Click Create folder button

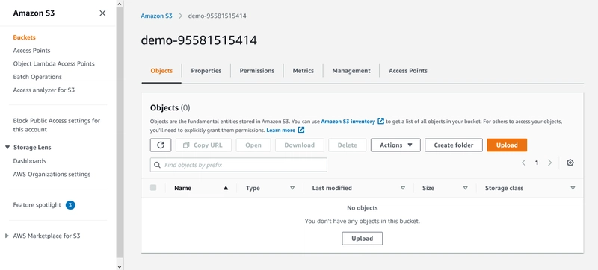coord(454,145)
